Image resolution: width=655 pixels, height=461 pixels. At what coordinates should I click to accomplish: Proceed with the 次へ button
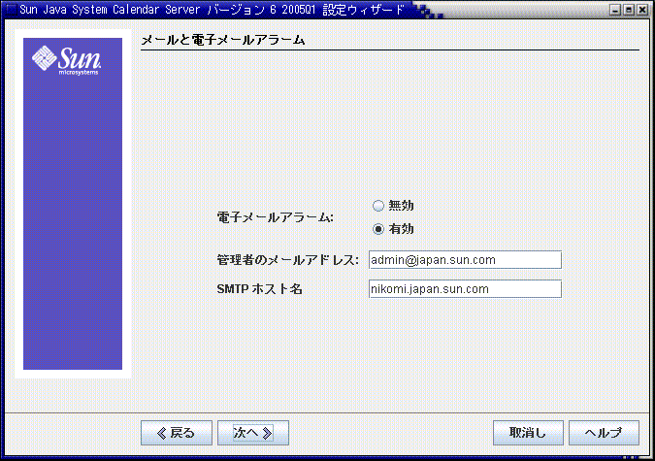(x=253, y=433)
